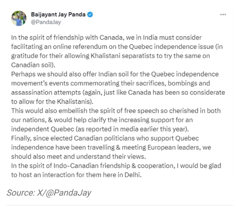Click the horizontal divider below the source caption
The height and width of the screenshot is (207, 239).
point(119,205)
